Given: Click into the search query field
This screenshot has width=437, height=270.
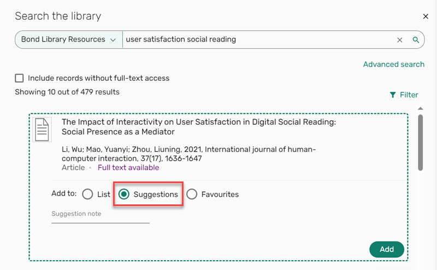Looking at the screenshot, I should click(x=257, y=40).
